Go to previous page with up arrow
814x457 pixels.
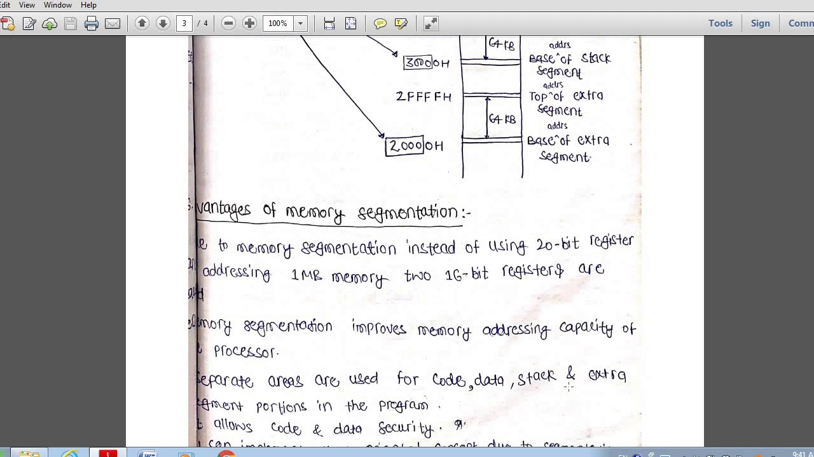142,23
